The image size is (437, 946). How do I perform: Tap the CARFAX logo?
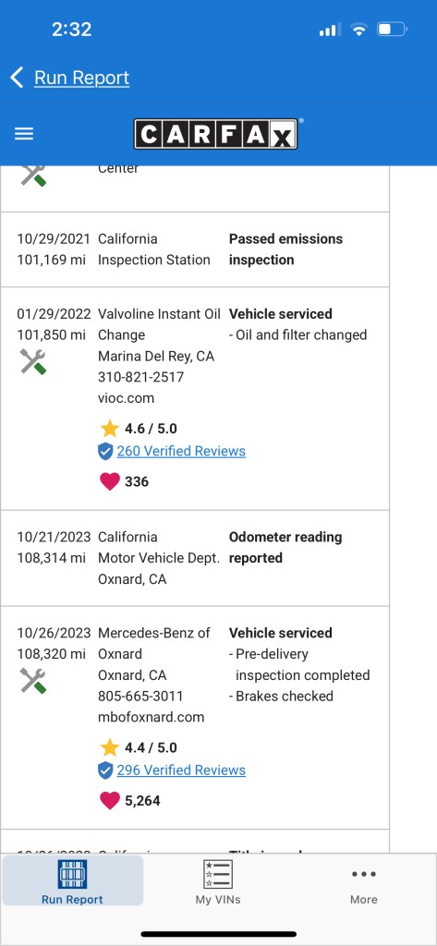216,133
